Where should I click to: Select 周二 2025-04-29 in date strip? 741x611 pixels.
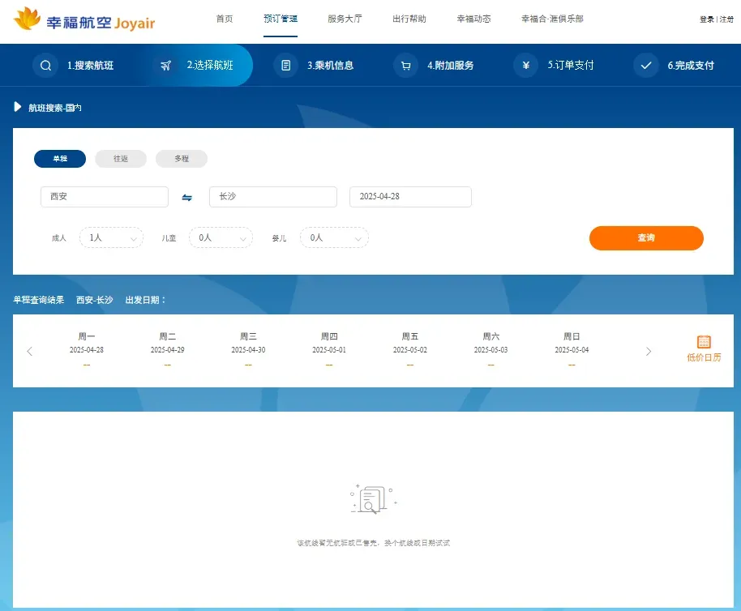coord(167,350)
